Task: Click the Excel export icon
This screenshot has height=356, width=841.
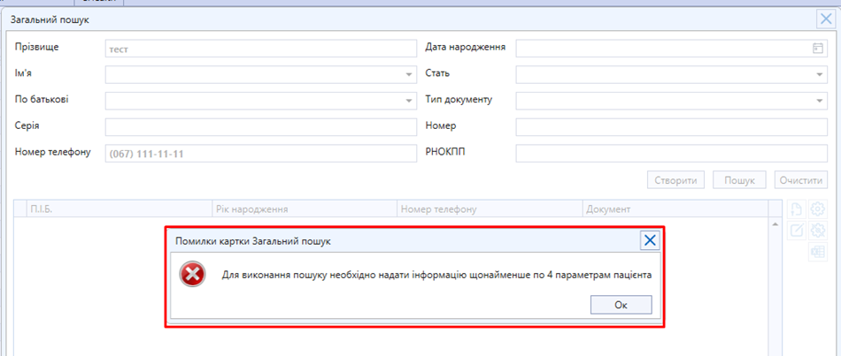Action: (x=818, y=252)
